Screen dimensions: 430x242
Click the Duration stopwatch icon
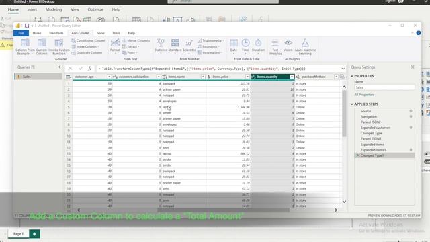258,43
